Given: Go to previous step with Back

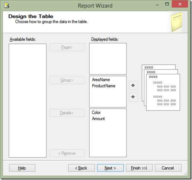Looking at the screenshot, I should pos(81,168).
